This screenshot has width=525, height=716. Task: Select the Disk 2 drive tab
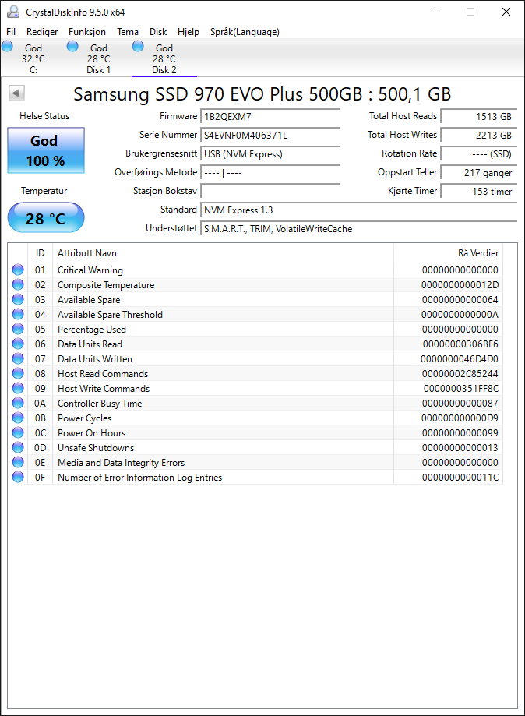[164, 58]
